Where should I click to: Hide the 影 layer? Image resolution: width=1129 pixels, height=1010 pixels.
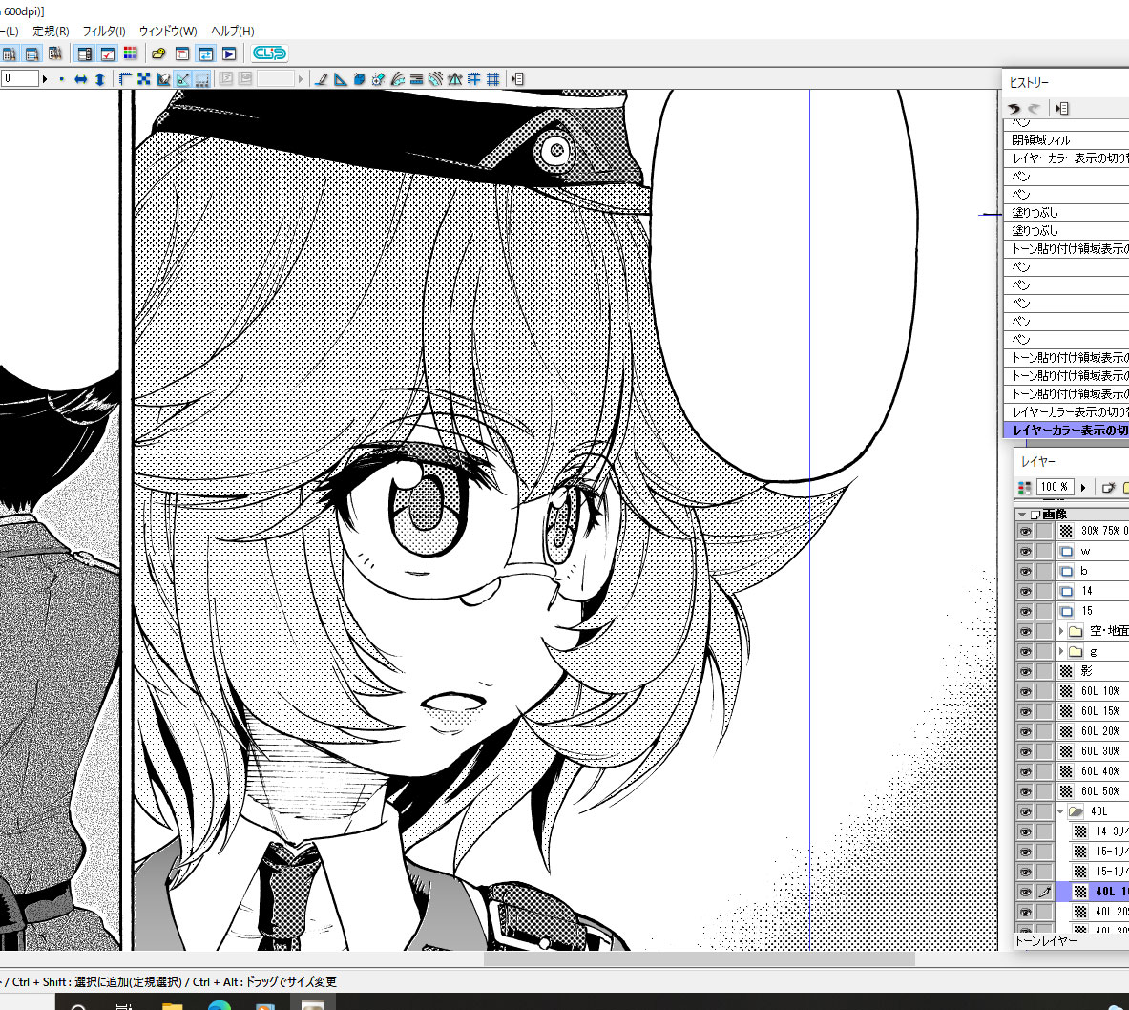[x=1025, y=671]
